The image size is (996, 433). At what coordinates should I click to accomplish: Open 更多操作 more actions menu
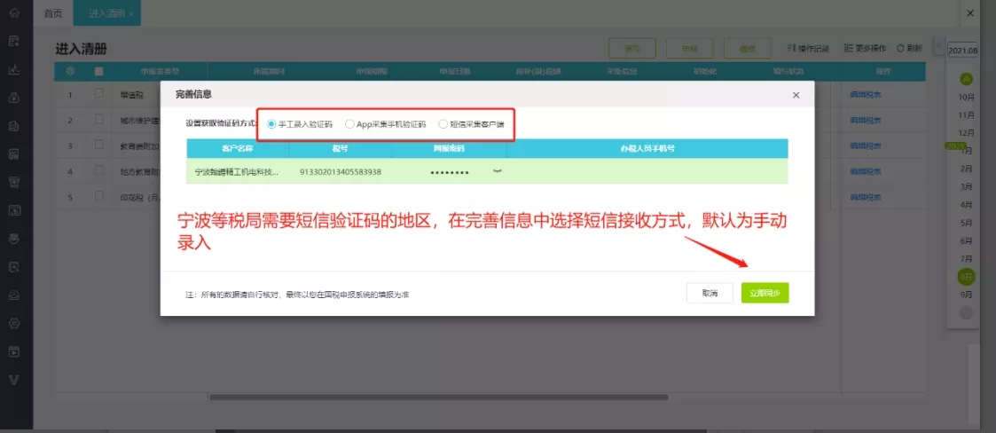coord(865,48)
